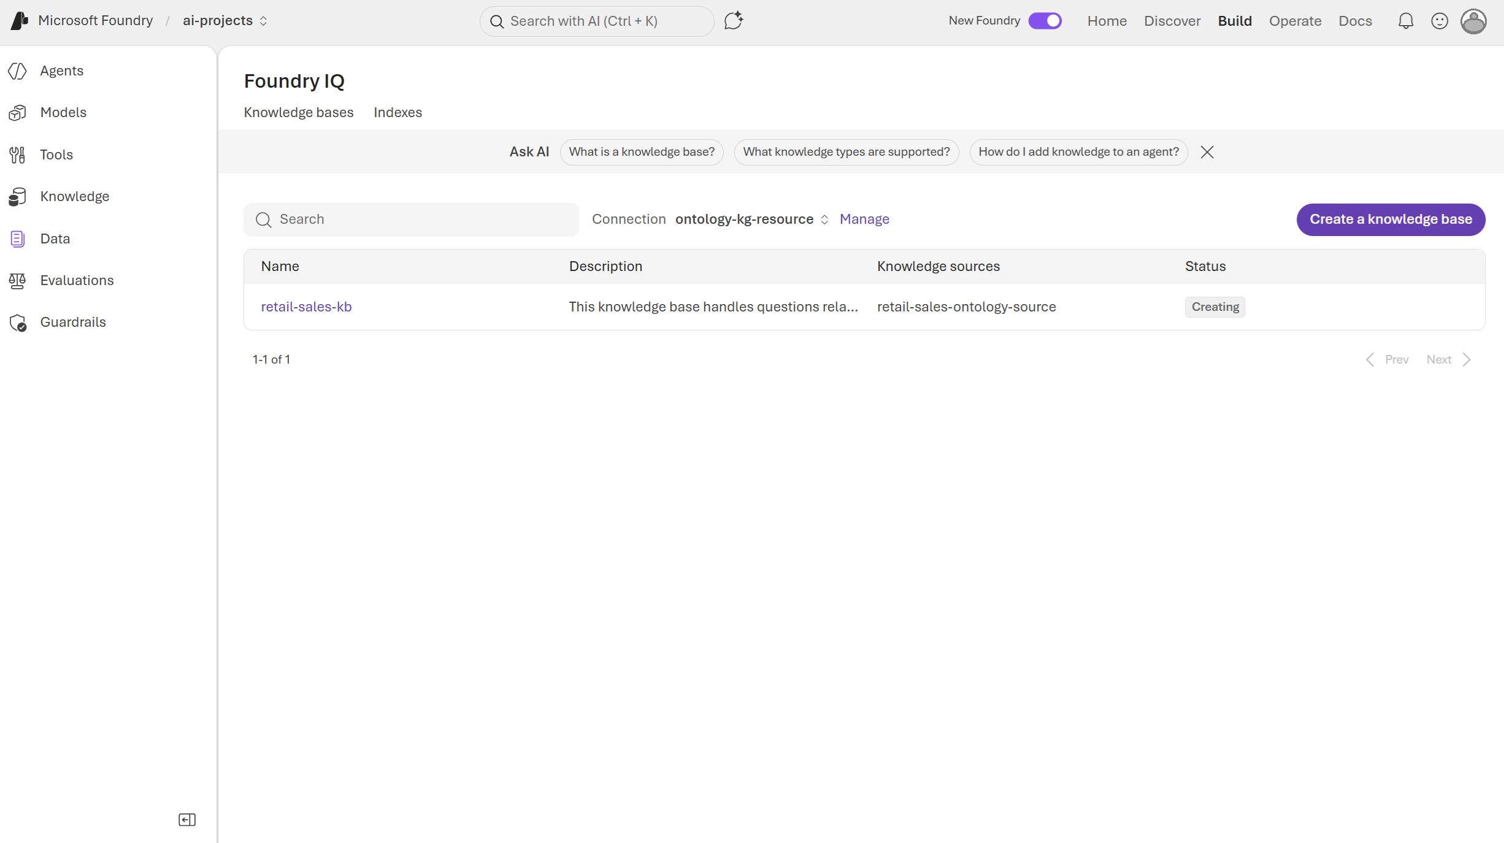
Task: Click the Creating status badge
Action: click(x=1214, y=307)
